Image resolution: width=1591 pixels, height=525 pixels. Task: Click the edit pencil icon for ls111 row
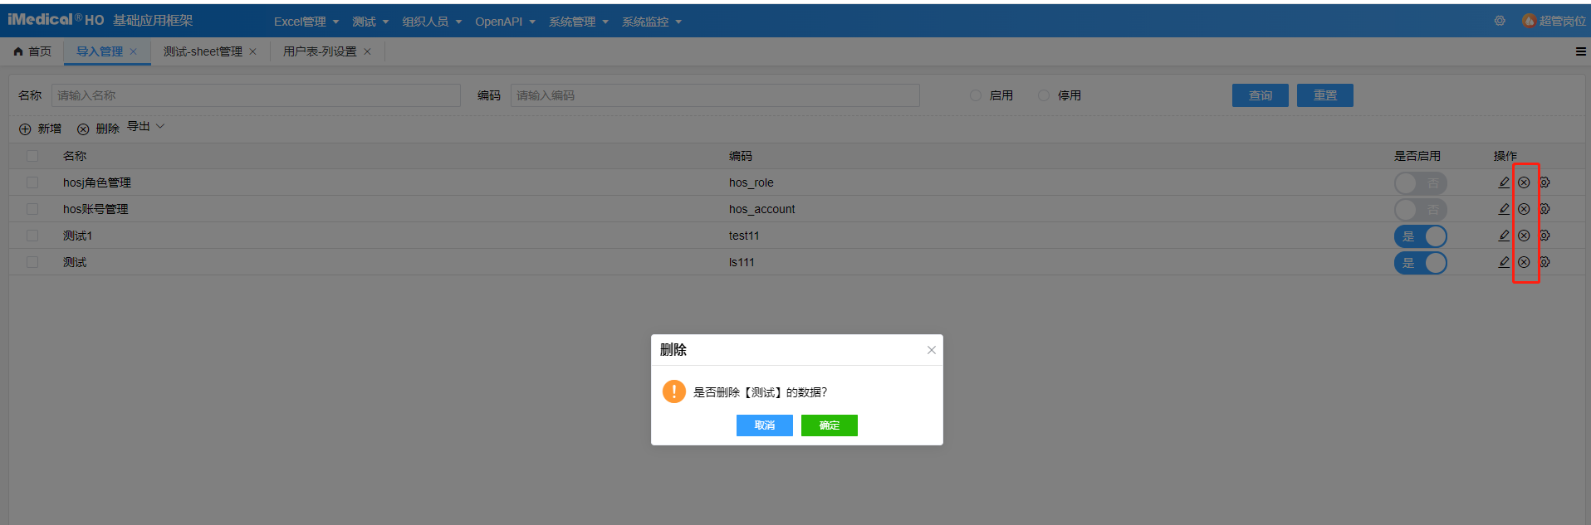click(x=1503, y=262)
